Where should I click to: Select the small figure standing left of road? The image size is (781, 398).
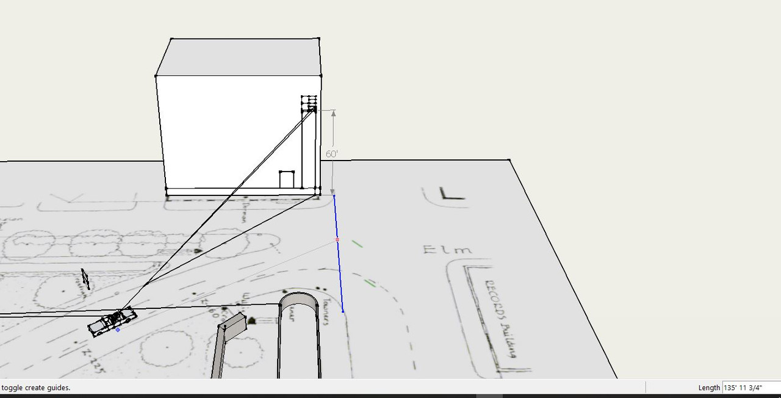pyautogui.click(x=86, y=279)
